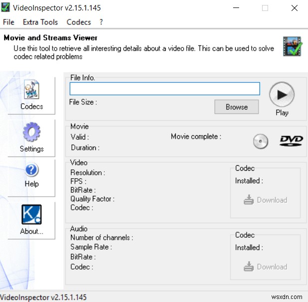The image size is (308, 302).
Task: Click the 'FPS :' label
Action: pos(78,181)
